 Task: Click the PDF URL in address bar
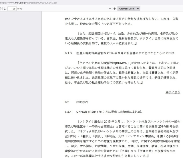[29, 3]
